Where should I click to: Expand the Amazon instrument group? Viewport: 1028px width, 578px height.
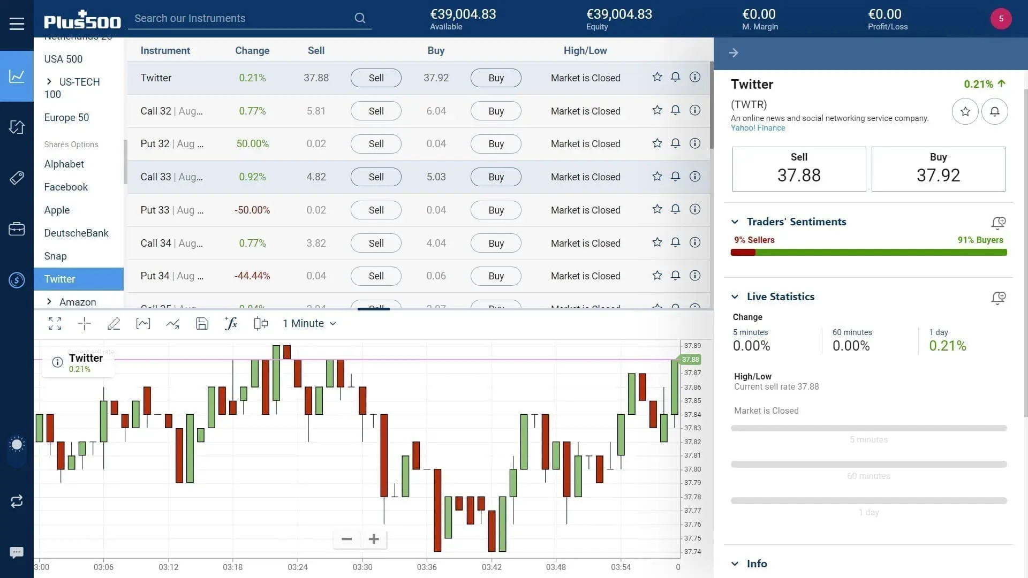pos(49,302)
